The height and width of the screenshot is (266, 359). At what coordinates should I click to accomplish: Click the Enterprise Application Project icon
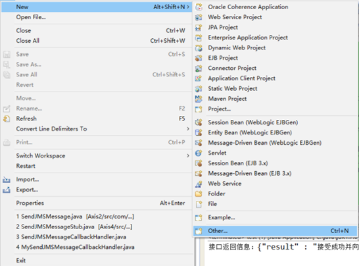199,38
